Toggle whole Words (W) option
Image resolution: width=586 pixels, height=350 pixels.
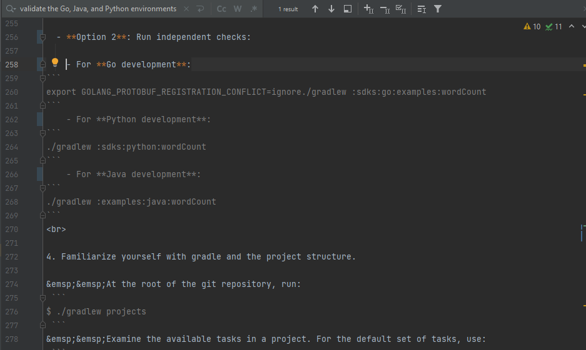(x=238, y=9)
